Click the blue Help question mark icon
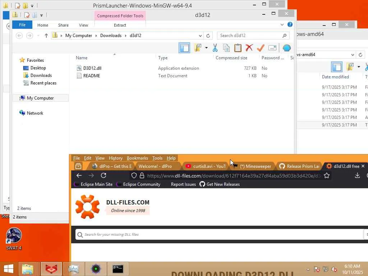The image size is (368, 276). pyautogui.click(x=290, y=25)
